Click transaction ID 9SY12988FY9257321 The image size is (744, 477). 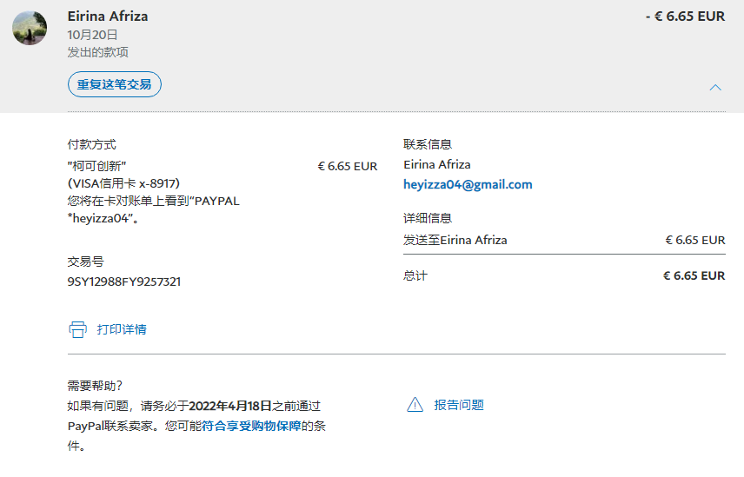point(124,282)
